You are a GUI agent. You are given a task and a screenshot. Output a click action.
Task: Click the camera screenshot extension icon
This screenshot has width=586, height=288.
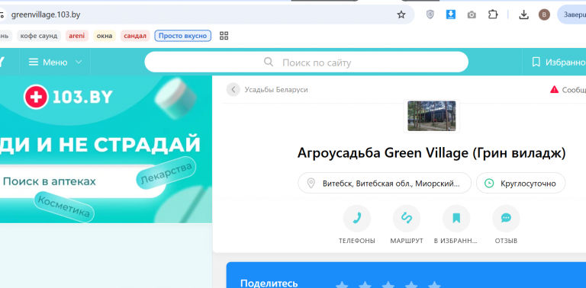point(472,15)
